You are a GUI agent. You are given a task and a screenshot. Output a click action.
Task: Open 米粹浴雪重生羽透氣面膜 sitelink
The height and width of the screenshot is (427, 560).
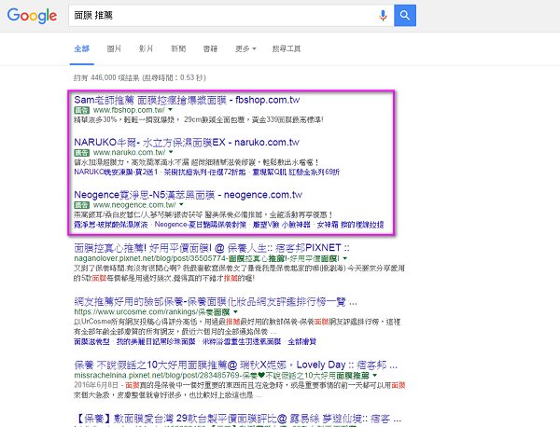242,342
